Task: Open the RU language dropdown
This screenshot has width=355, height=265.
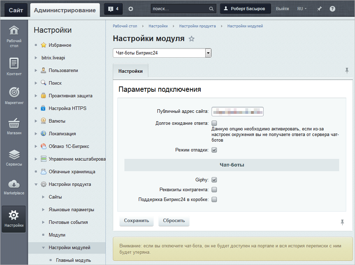Action: point(302,9)
